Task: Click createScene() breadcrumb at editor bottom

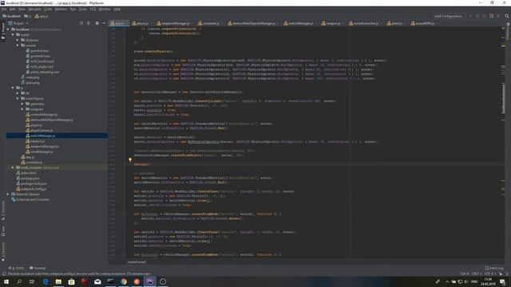Action: (137, 262)
